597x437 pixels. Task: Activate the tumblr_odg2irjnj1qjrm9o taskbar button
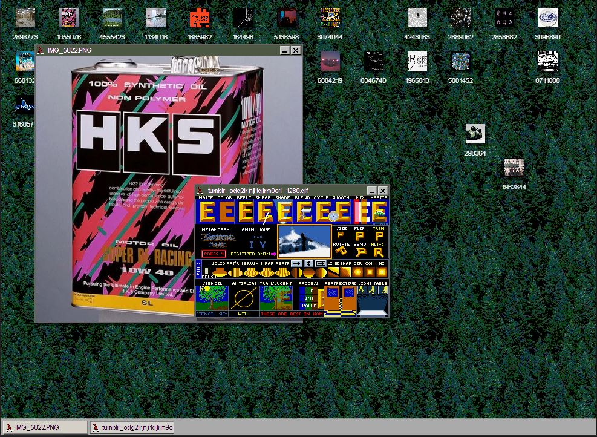click(x=132, y=427)
